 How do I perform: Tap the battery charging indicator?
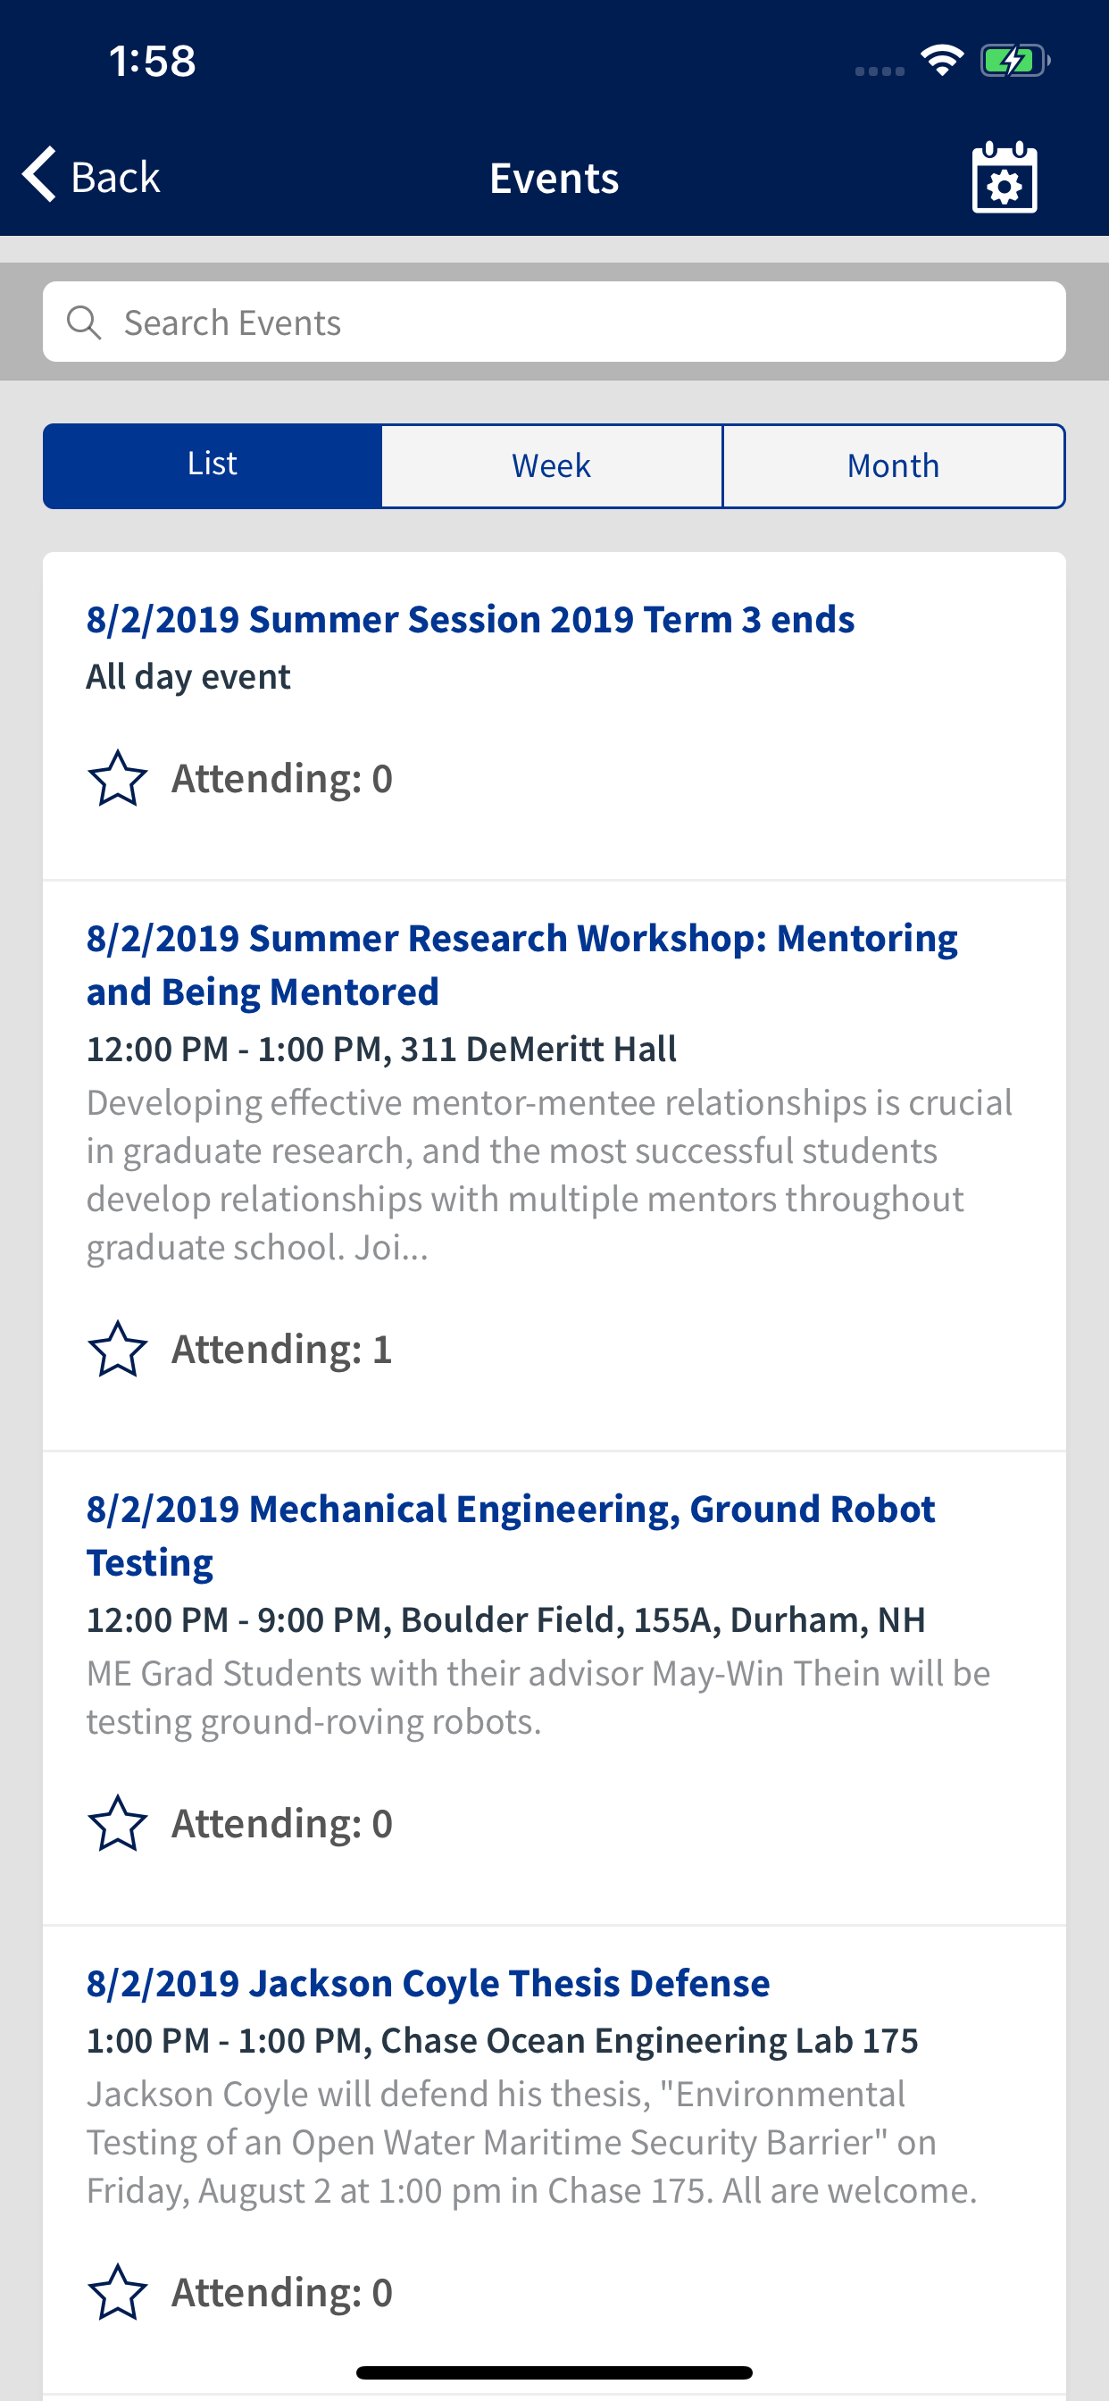(x=1015, y=62)
